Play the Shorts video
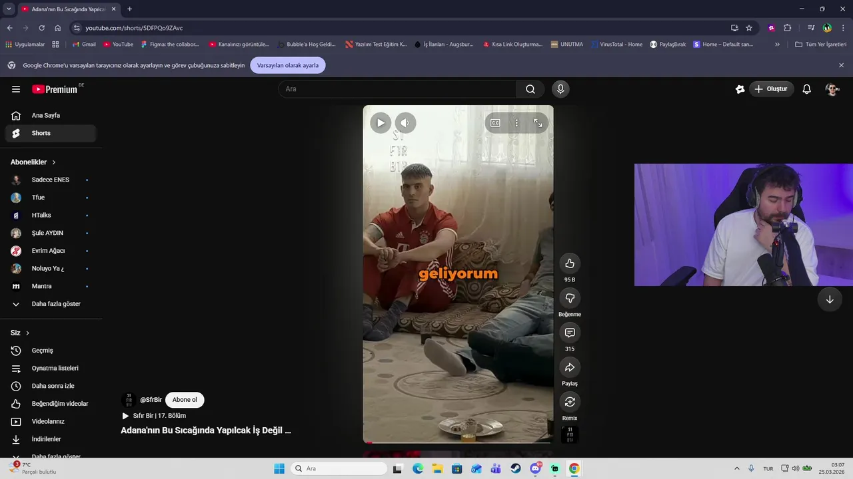 (x=381, y=123)
